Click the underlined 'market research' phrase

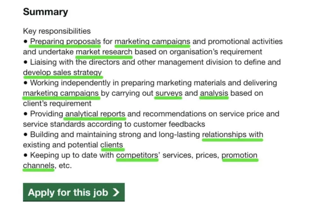(x=104, y=52)
